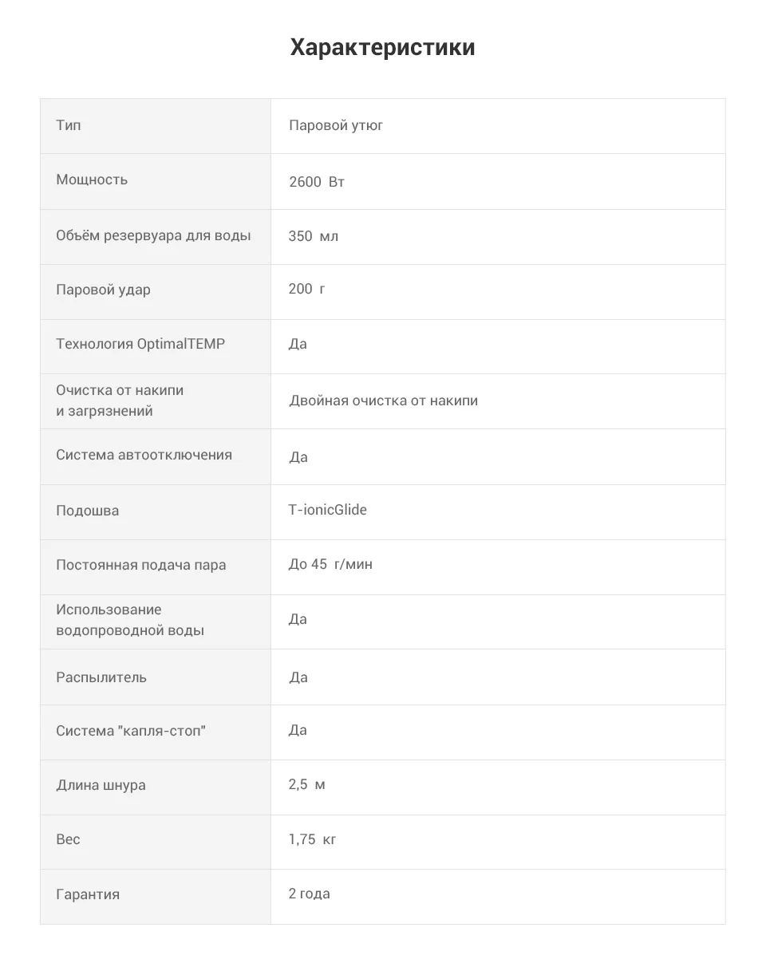Click the 2,5 м cord length
Image resolution: width=766 pixels, height=963 pixels.
(307, 784)
